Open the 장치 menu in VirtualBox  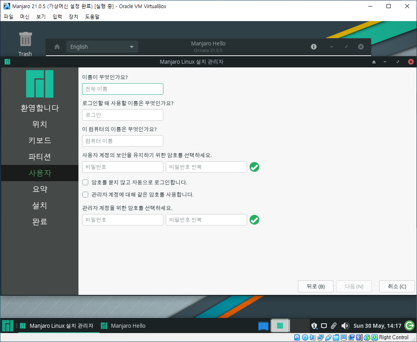pos(74,17)
